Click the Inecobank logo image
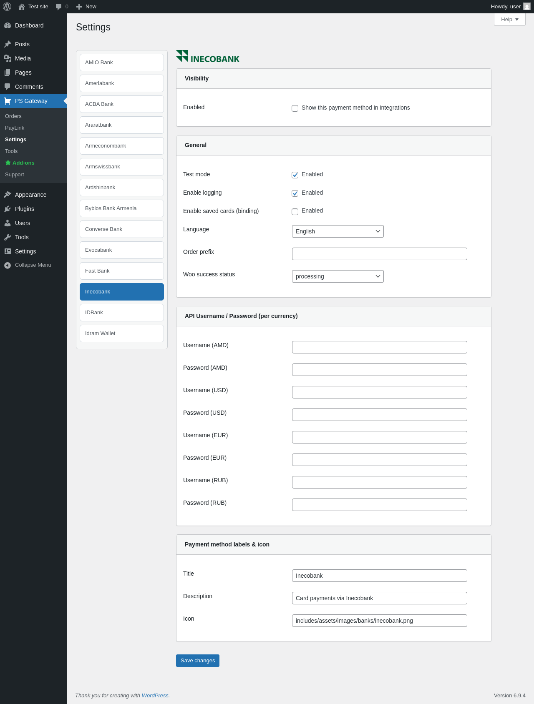The image size is (534, 704). (x=208, y=57)
